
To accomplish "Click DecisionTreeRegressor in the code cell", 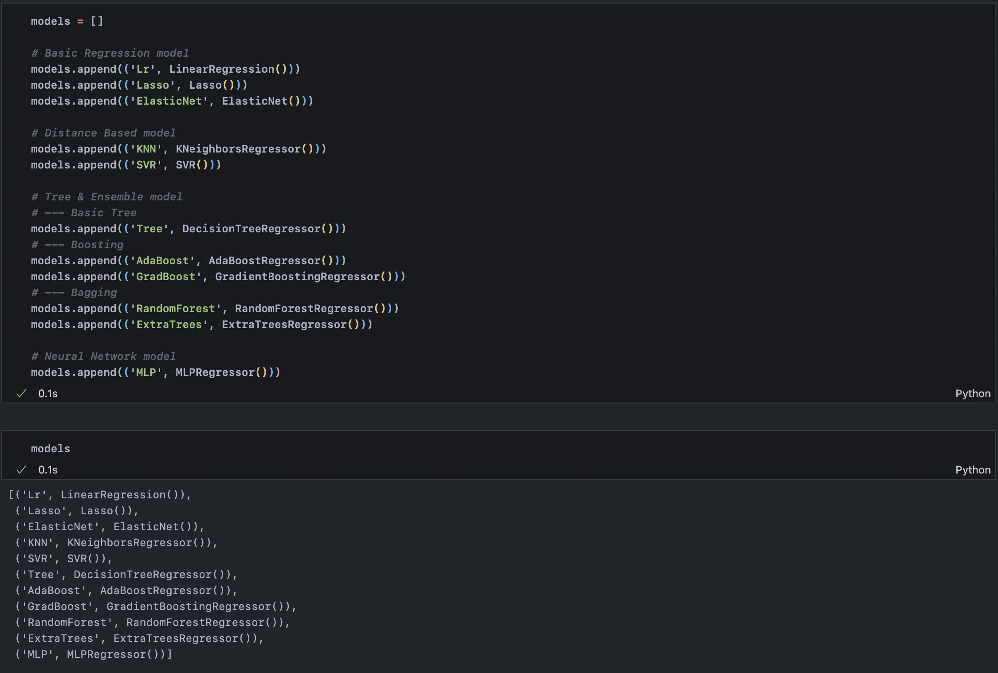I will (x=251, y=229).
